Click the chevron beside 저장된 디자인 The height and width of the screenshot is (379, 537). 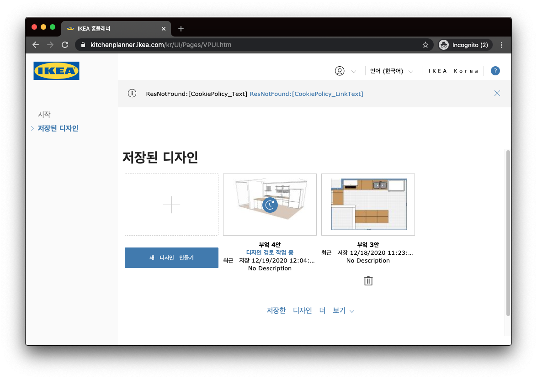(32, 128)
